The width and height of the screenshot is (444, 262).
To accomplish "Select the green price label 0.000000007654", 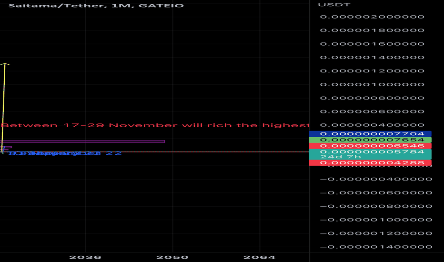I will 370,140.
